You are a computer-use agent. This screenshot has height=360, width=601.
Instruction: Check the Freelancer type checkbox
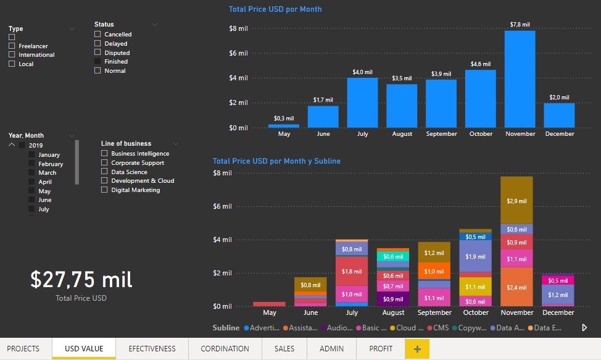tap(12, 46)
